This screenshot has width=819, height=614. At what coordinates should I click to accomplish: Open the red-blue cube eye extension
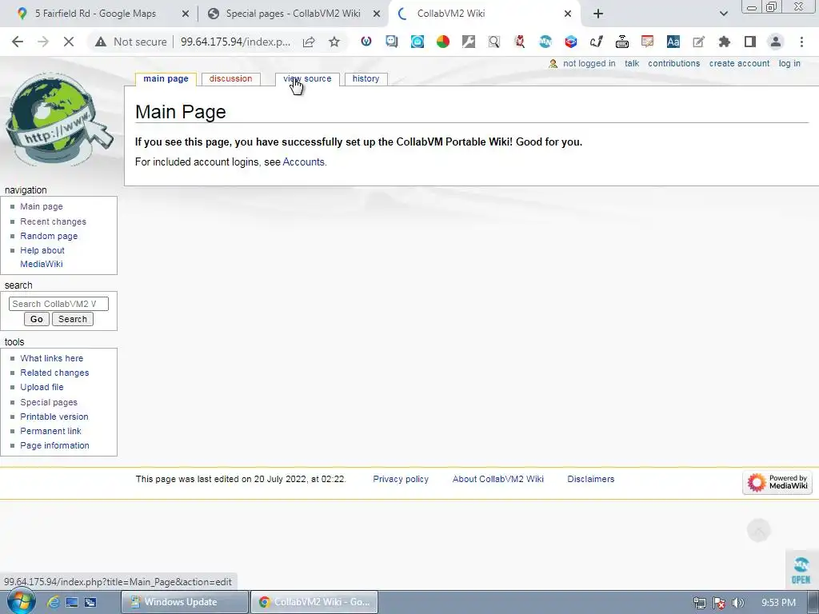tap(571, 42)
